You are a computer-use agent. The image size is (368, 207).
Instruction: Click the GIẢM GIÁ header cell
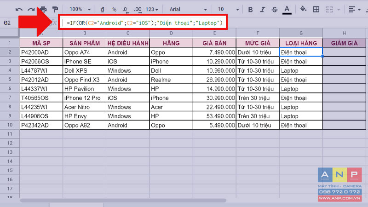click(x=344, y=43)
